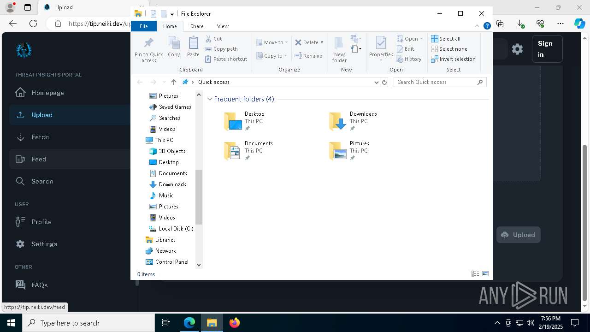
Task: Switch to Large icons view in status bar
Action: [x=485, y=274]
